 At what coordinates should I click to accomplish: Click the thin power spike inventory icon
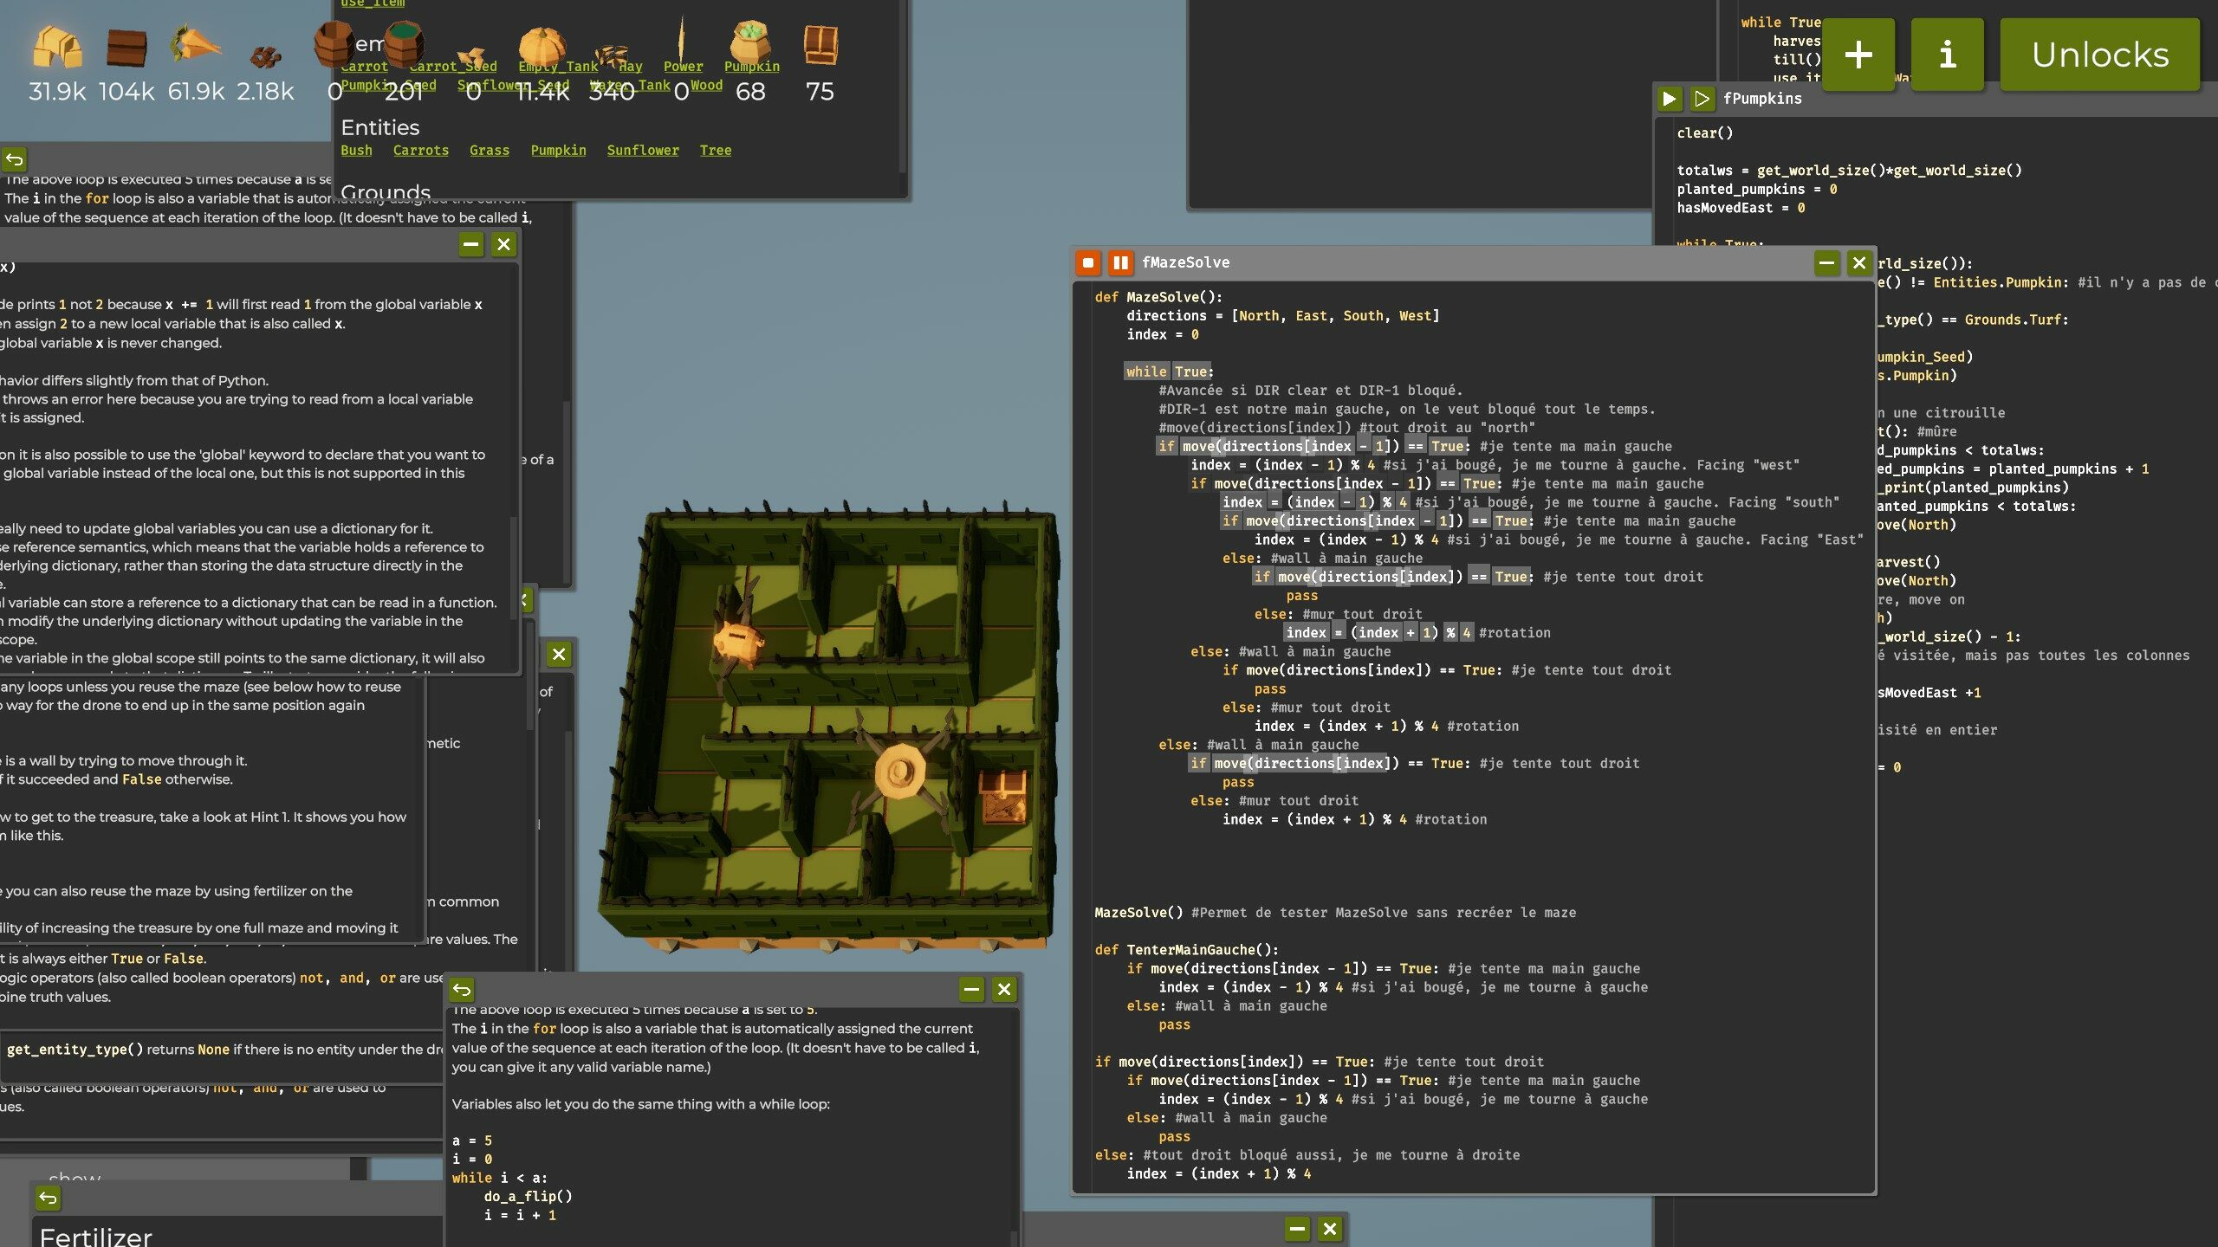(681, 42)
